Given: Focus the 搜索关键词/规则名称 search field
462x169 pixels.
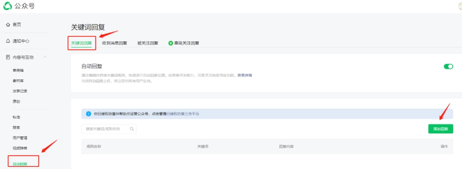Looking at the screenshot, I should point(109,129).
